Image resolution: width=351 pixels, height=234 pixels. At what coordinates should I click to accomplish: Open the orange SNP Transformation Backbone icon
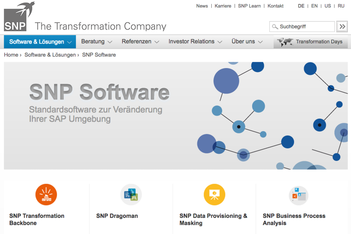click(x=46, y=195)
